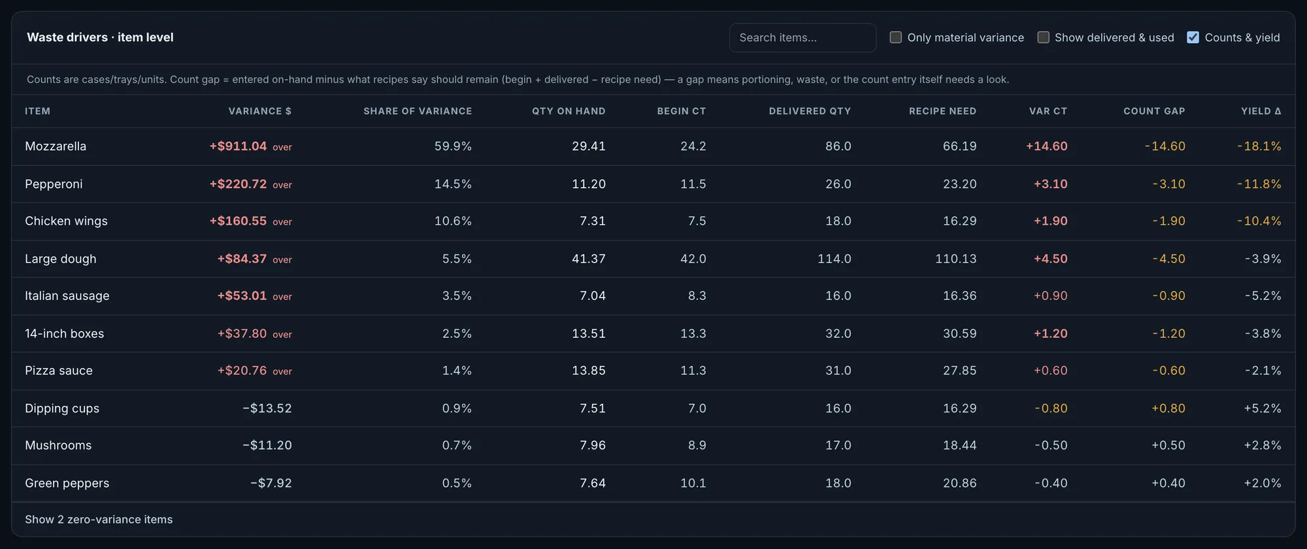Enable the Only material variance checkbox
Viewport: 1307px width, 549px height.
[x=896, y=37]
